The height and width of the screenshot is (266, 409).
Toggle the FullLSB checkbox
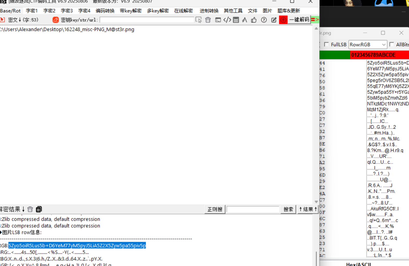[326, 44]
